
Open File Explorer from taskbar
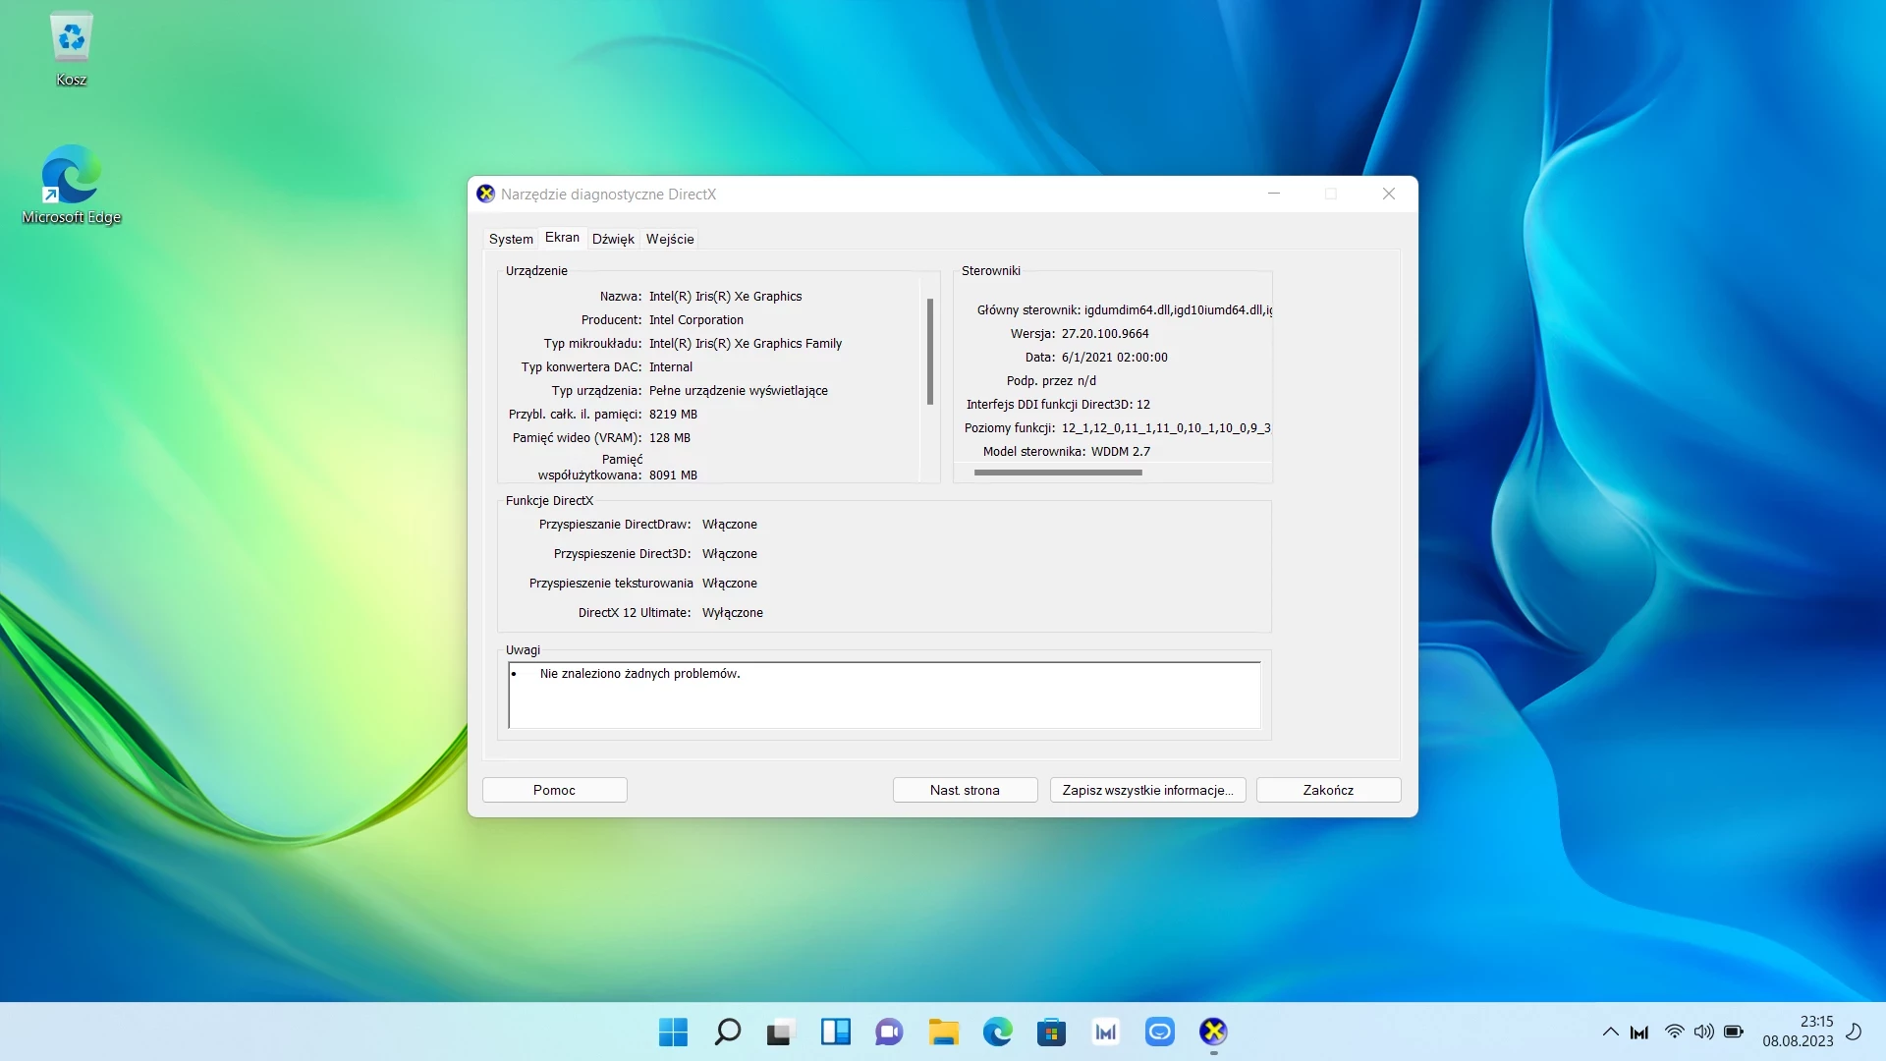click(943, 1032)
